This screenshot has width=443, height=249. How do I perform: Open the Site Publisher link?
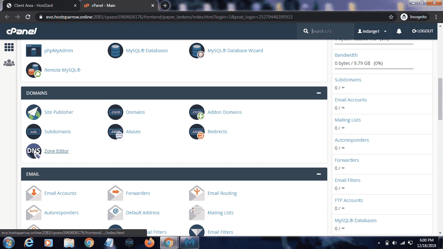[59, 112]
